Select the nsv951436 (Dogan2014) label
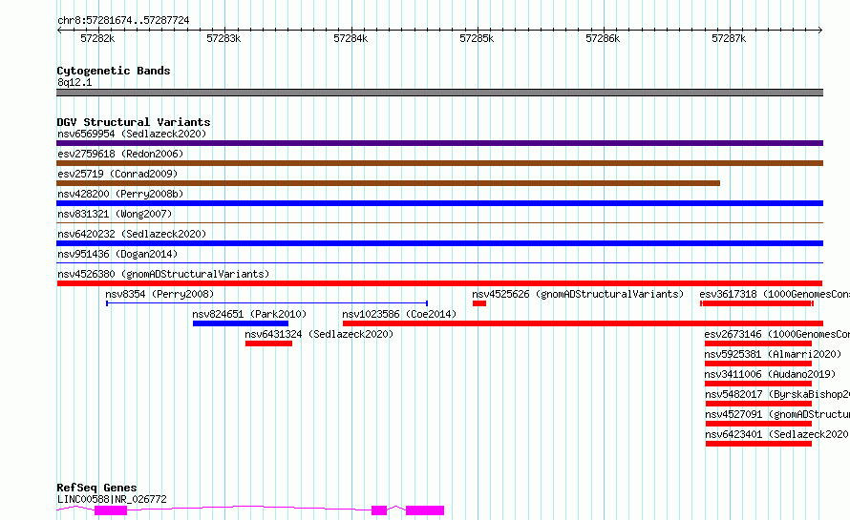The width and height of the screenshot is (850, 520). (117, 254)
